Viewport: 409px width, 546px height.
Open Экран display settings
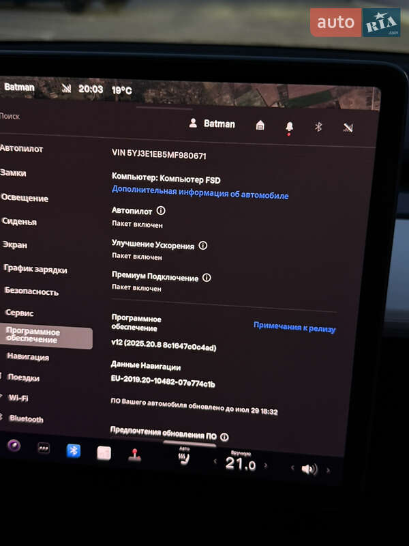[14, 245]
